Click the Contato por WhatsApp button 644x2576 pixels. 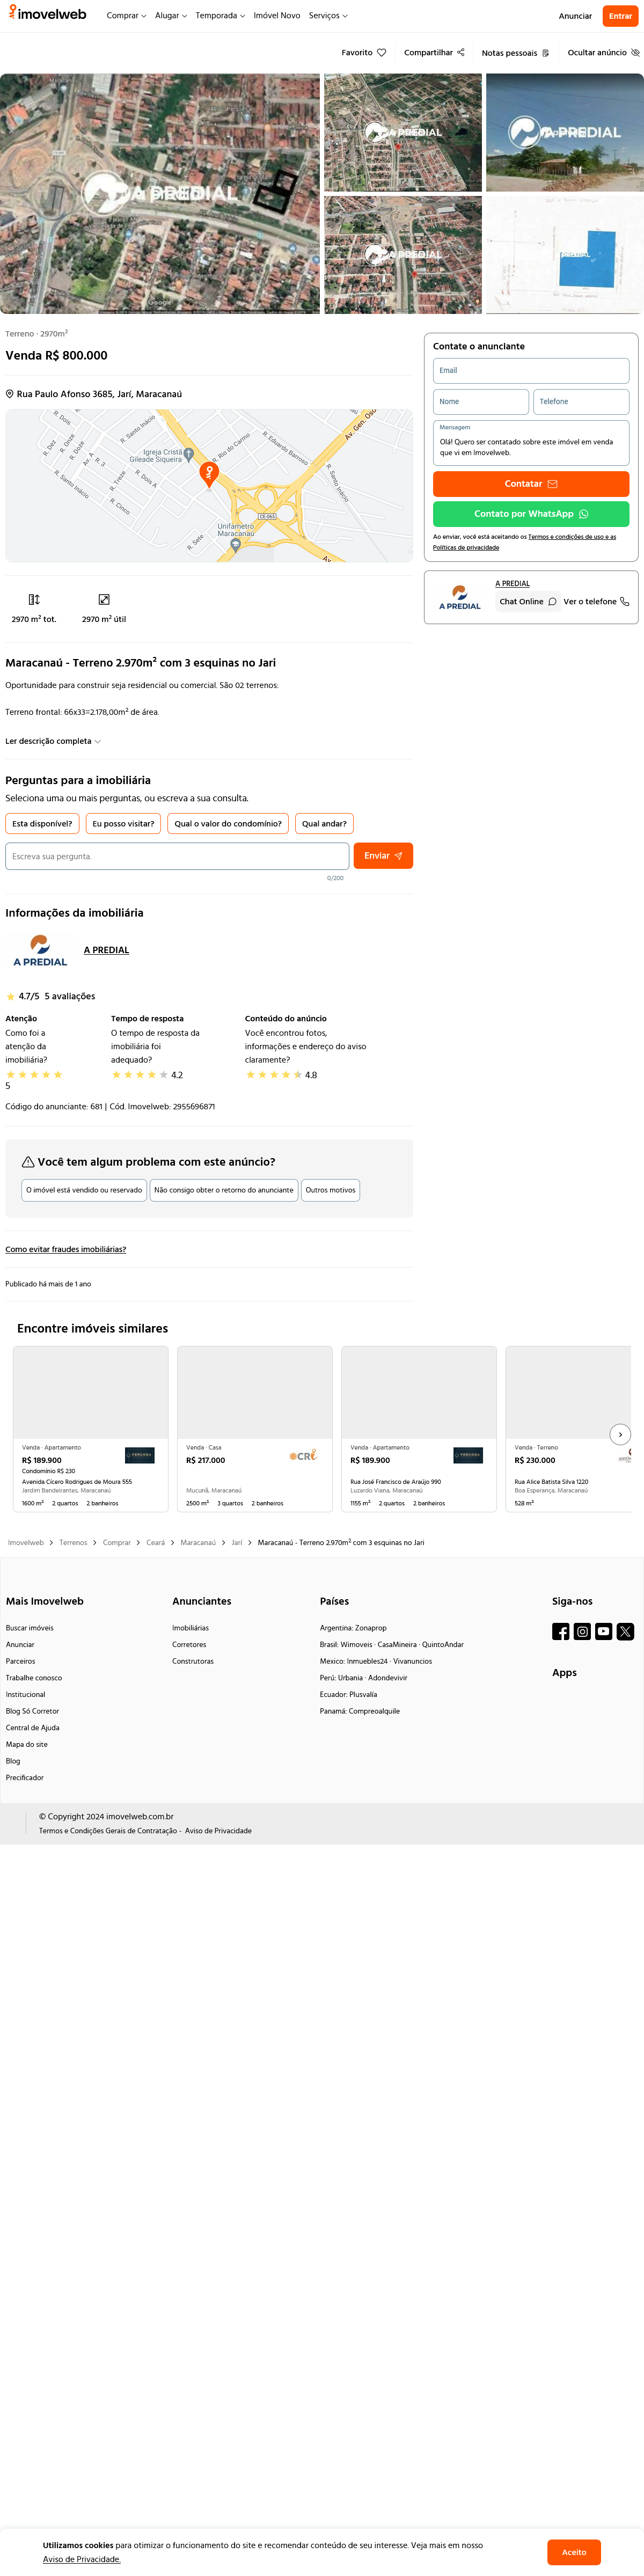(531, 514)
